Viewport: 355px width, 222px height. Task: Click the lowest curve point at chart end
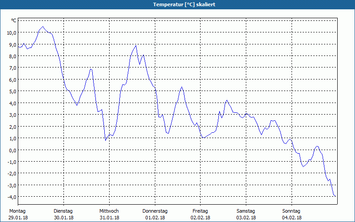335,196
